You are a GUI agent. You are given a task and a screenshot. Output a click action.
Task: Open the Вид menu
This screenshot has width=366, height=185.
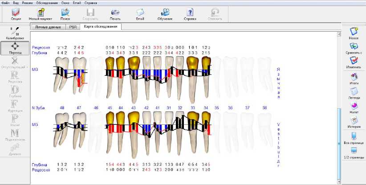(16, 3)
